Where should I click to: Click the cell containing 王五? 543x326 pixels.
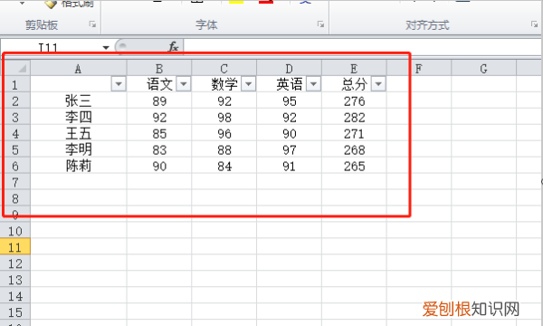(79, 133)
